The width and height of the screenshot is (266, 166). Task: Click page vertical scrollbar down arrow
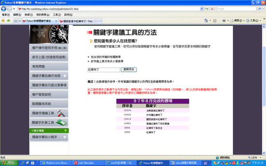(x=264, y=153)
